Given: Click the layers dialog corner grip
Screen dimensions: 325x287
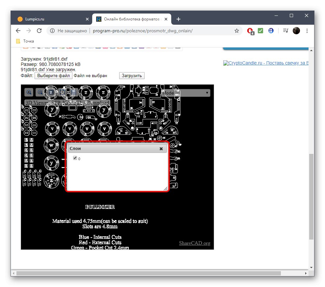Looking at the screenshot, I should point(165,188).
